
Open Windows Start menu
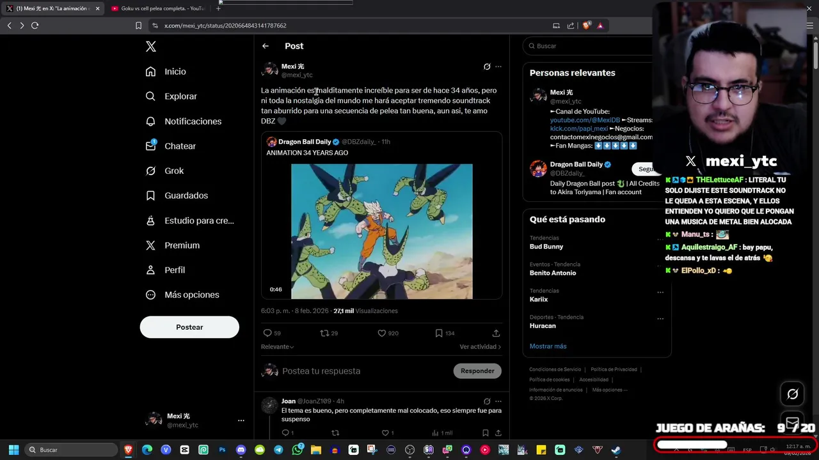[x=13, y=450]
